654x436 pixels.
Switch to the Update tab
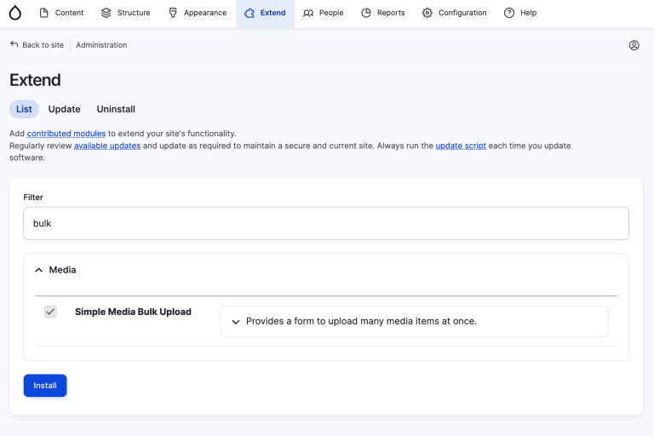(64, 109)
